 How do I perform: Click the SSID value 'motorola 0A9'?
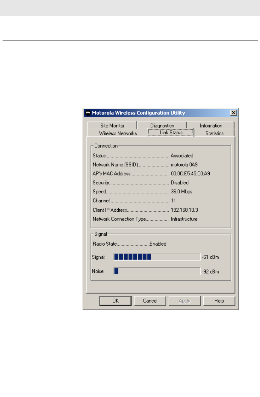[184, 165]
